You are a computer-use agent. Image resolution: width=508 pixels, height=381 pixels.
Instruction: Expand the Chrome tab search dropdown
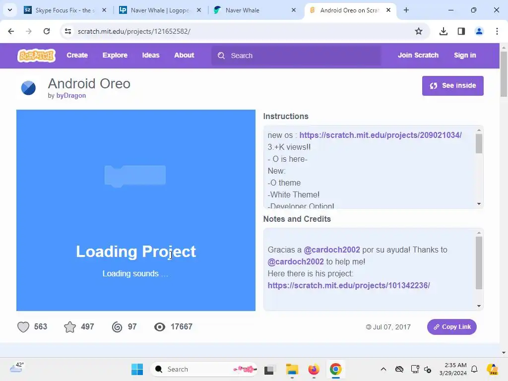click(10, 10)
